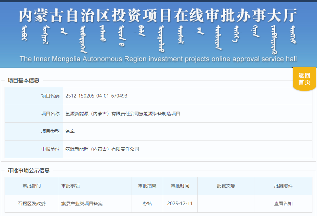The image size is (317, 216).
Task: Select the 石拐区发改委 department cell
Action: 32,204
